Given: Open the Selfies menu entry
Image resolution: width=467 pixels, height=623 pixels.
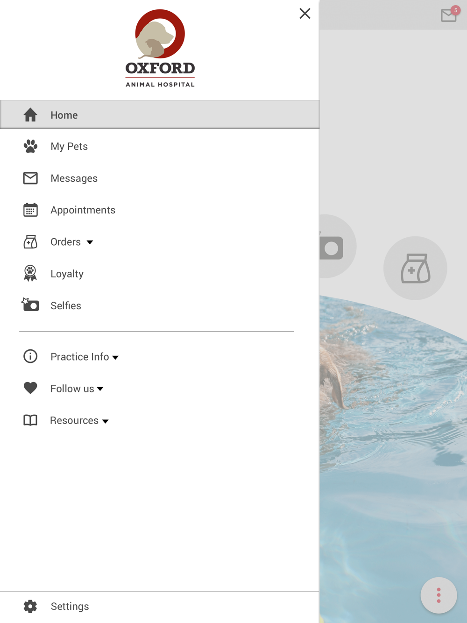Looking at the screenshot, I should tap(160, 305).
